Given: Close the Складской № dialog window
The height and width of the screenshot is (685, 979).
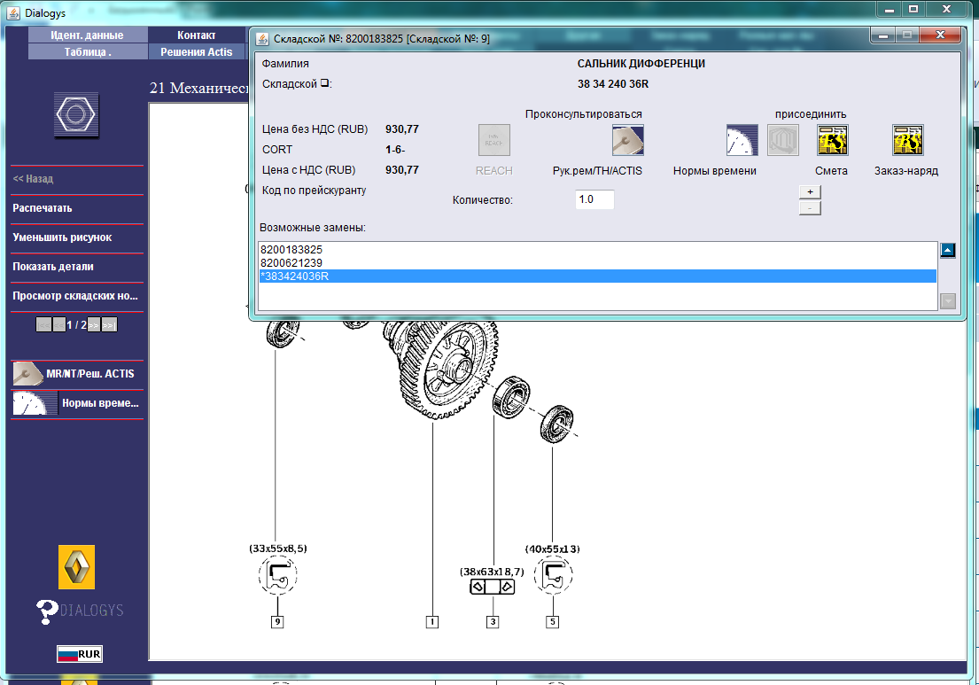Looking at the screenshot, I should point(940,35).
